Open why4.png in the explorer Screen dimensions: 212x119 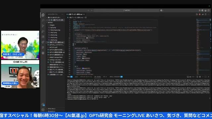tap(54, 40)
